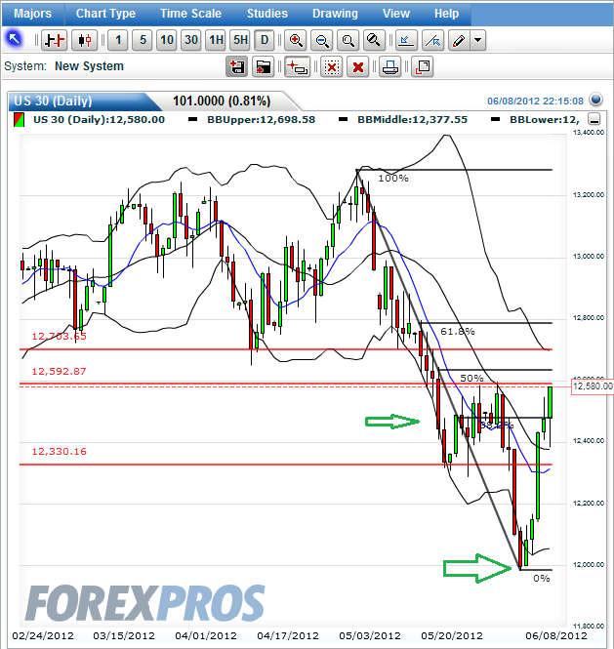The height and width of the screenshot is (649, 614).
Task: Click the delete selected object icon
Action: 332,66
